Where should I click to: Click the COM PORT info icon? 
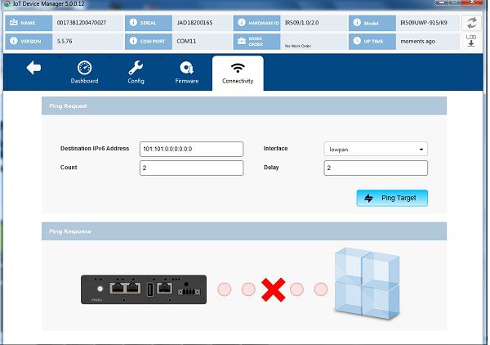point(133,41)
